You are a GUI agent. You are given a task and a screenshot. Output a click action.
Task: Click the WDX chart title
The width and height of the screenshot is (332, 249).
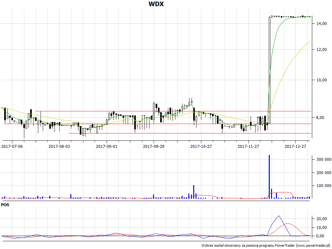point(156,4)
